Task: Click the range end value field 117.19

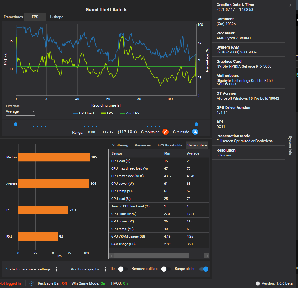Action: pyautogui.click(x=108, y=132)
